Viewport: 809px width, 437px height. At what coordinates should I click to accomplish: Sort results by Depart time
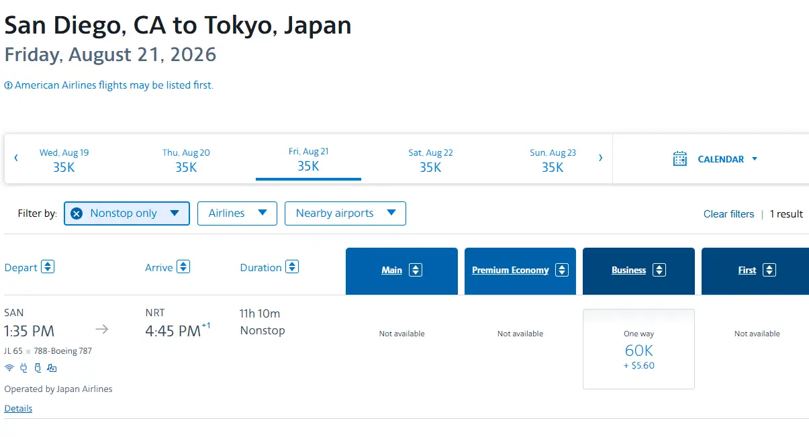48,267
